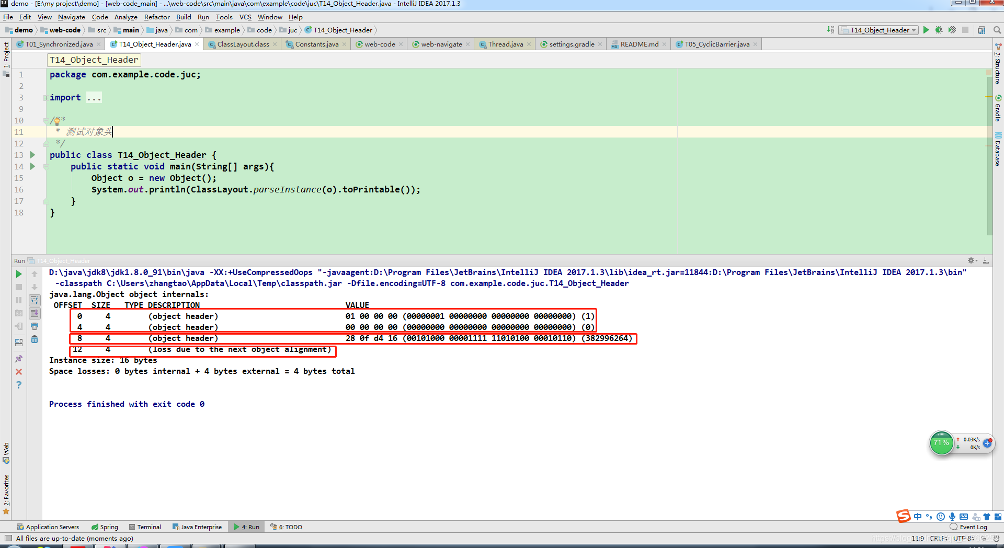1004x548 pixels.
Task: Toggle Database tool window sidebar
Action: [998, 150]
